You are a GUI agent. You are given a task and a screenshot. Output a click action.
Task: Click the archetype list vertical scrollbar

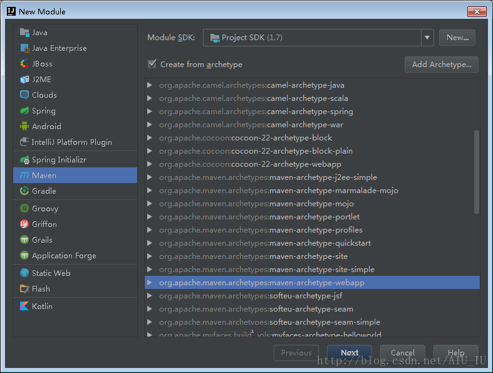tap(477, 172)
